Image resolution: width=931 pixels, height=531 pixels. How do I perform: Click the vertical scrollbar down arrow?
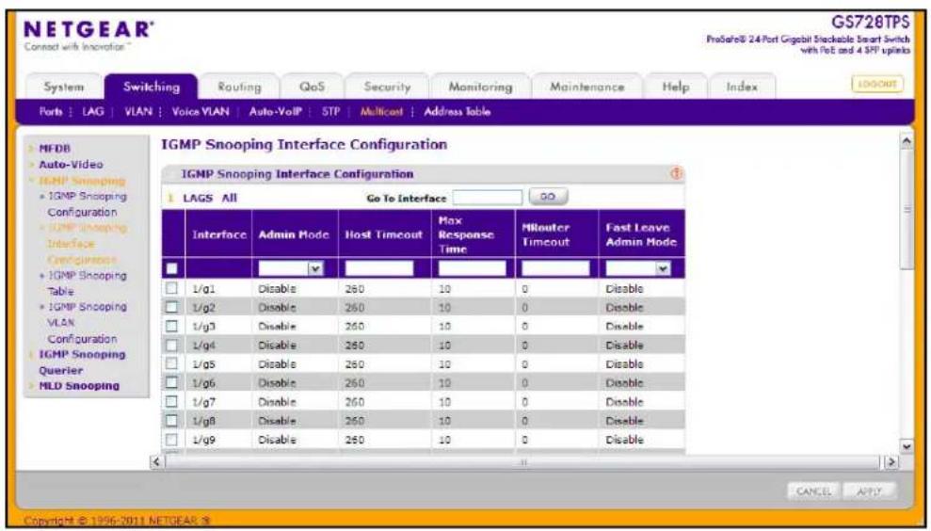coord(907,446)
